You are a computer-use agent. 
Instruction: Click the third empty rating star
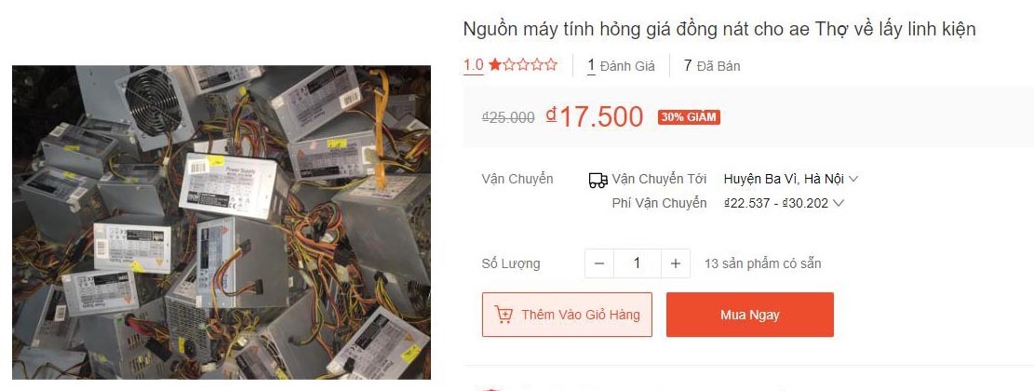(537, 64)
